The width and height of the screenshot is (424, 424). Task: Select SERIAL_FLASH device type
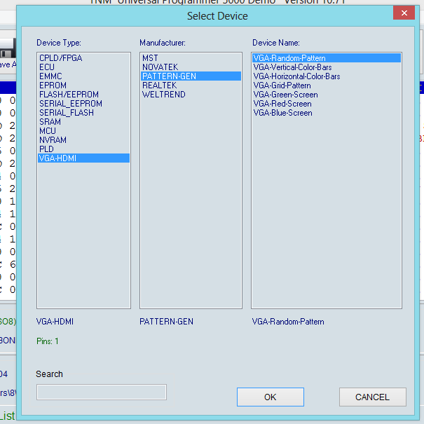(83, 113)
